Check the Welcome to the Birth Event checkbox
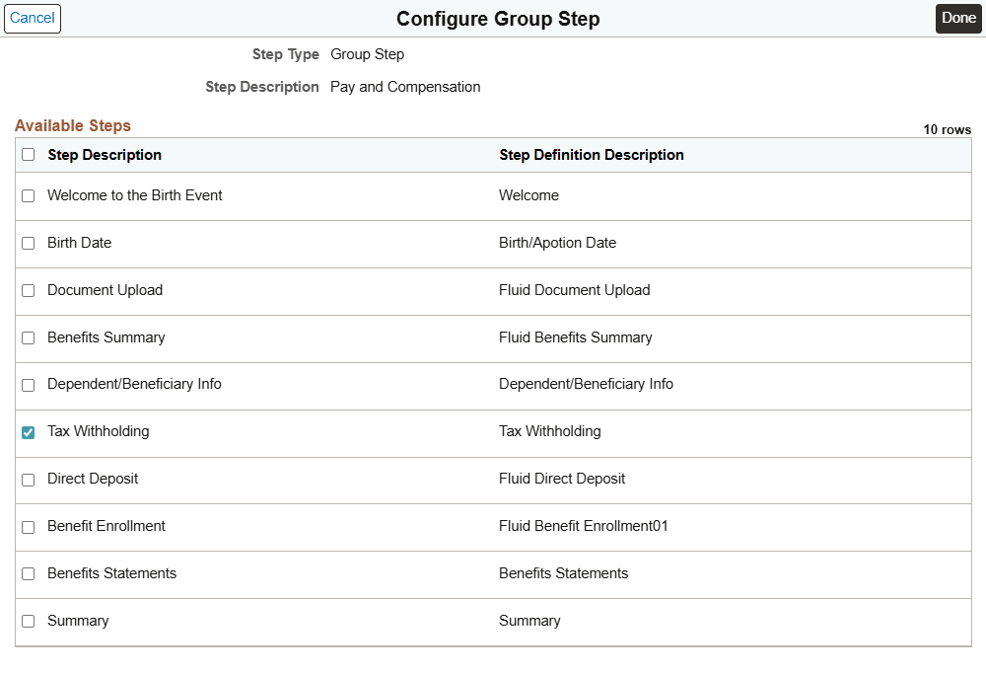 click(x=28, y=195)
